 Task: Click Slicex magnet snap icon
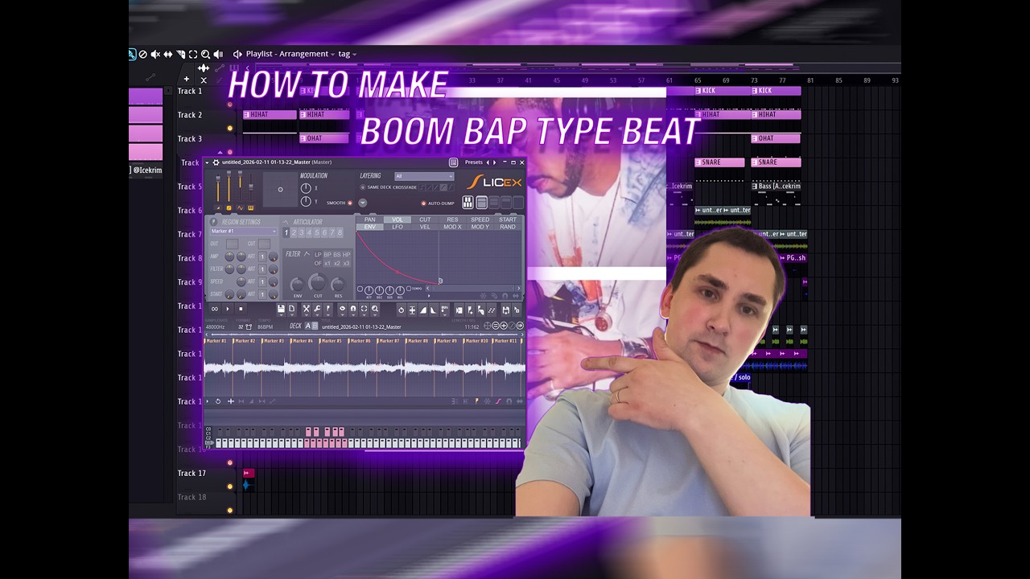tap(353, 309)
